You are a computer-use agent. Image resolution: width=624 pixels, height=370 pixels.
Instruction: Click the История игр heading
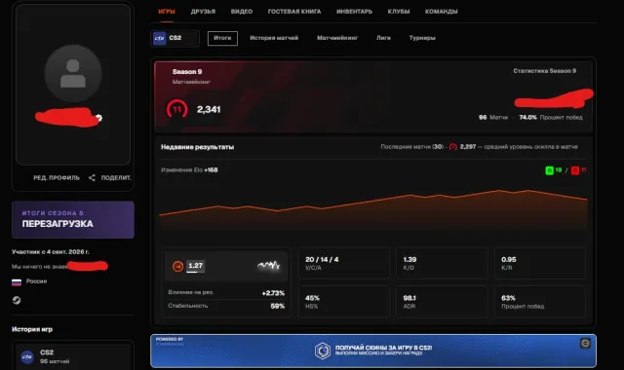click(x=32, y=329)
